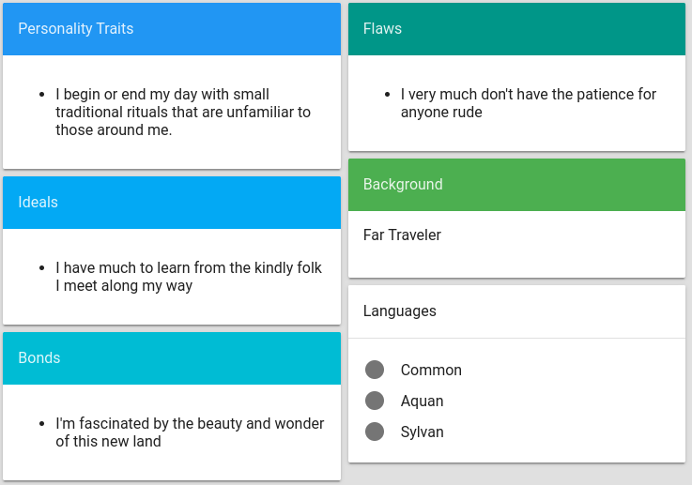Click the gray circle icon beside Sylvan

tap(375, 432)
